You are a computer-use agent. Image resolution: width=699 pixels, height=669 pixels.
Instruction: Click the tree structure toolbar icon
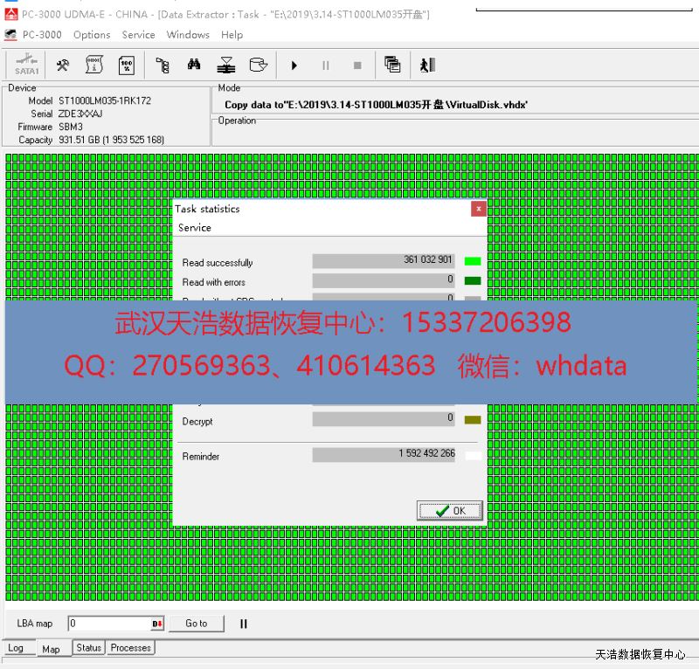coord(162,65)
